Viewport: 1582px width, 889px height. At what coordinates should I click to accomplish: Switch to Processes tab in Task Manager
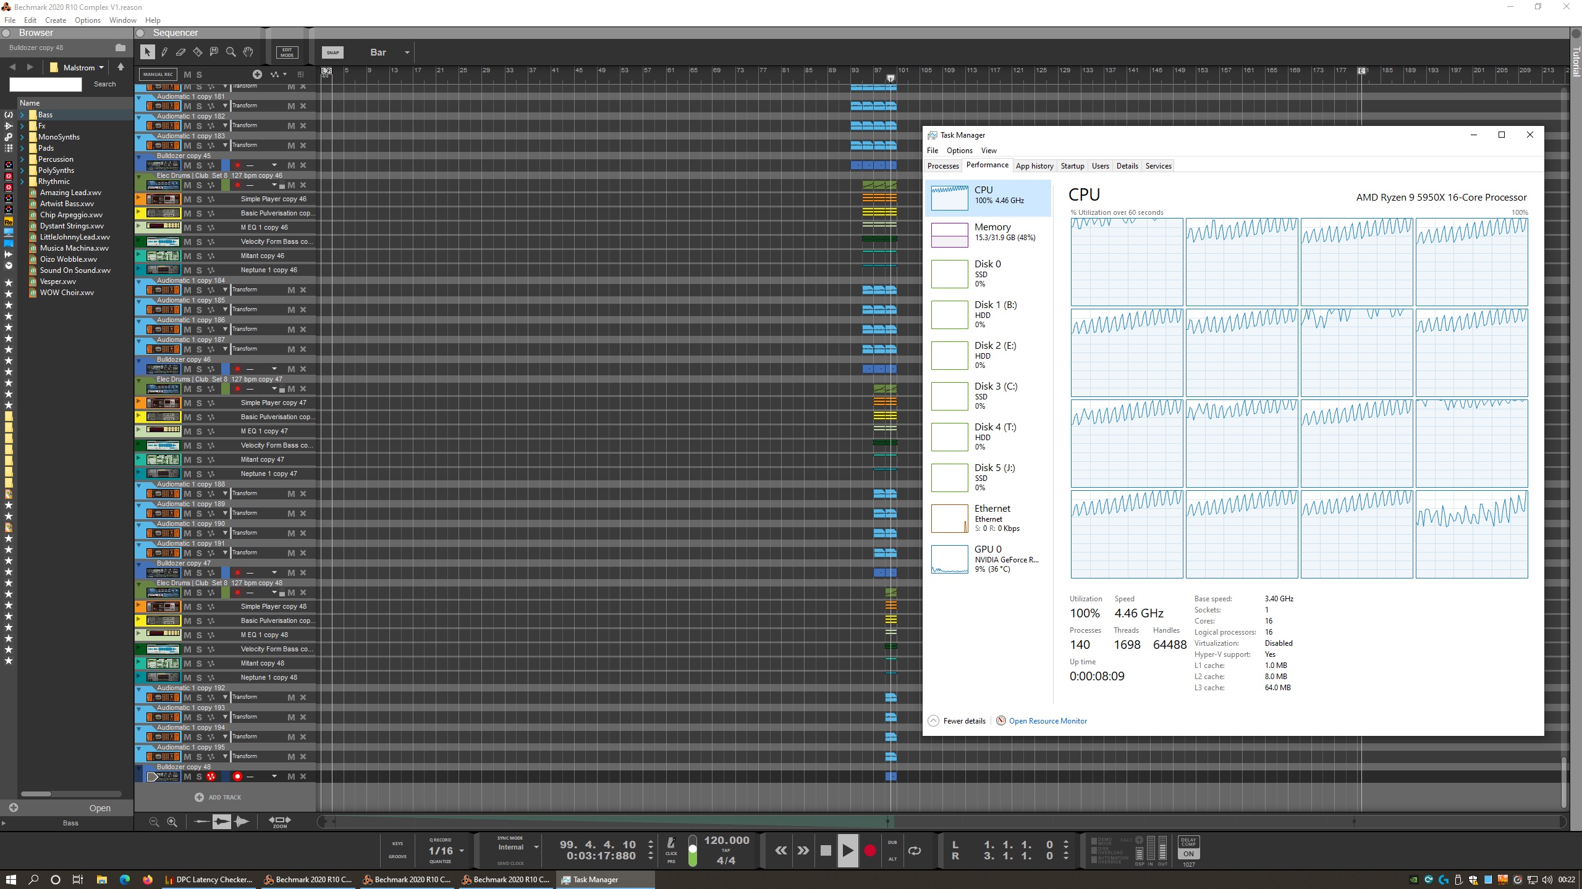(943, 166)
